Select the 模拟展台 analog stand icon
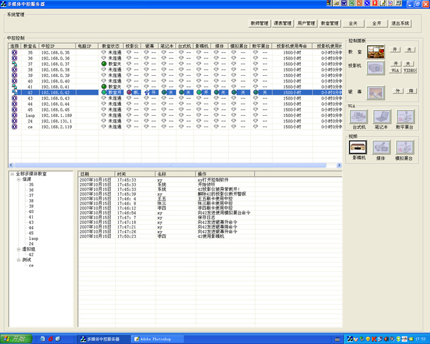 [x=405, y=147]
